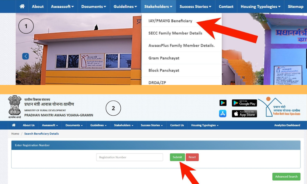Expand Guidelines dropdown in lower navigation bar

coord(98,125)
